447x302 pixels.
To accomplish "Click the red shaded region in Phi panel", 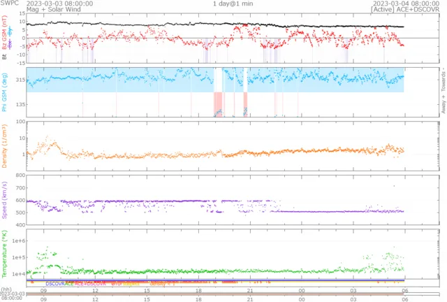I will 218,103.
